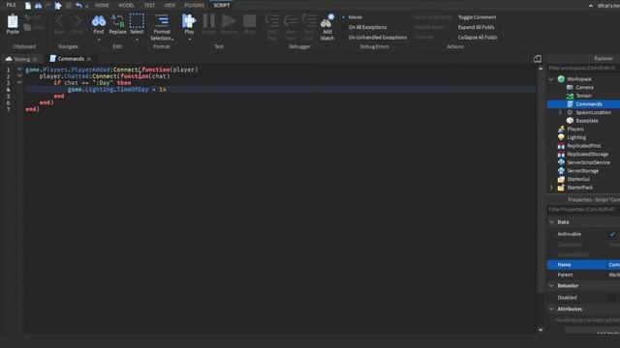Click the Stop test button
This screenshot has width=620, height=348.
[250, 21]
